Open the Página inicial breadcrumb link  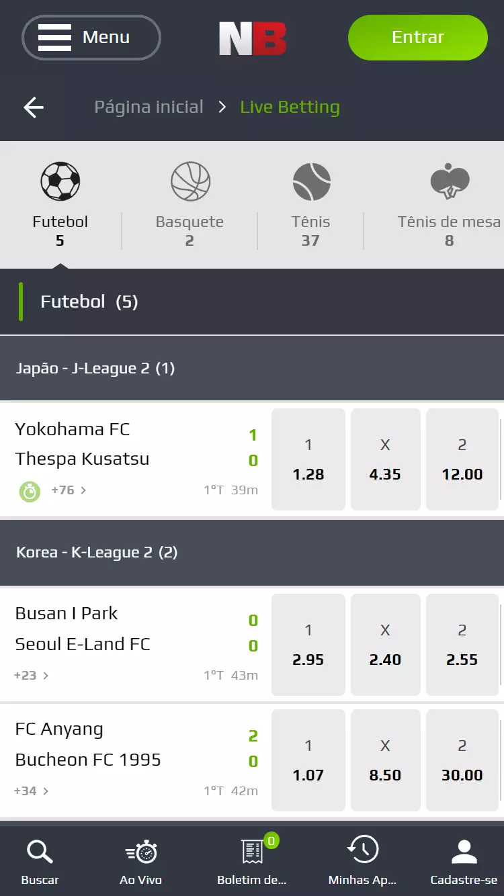click(x=149, y=107)
